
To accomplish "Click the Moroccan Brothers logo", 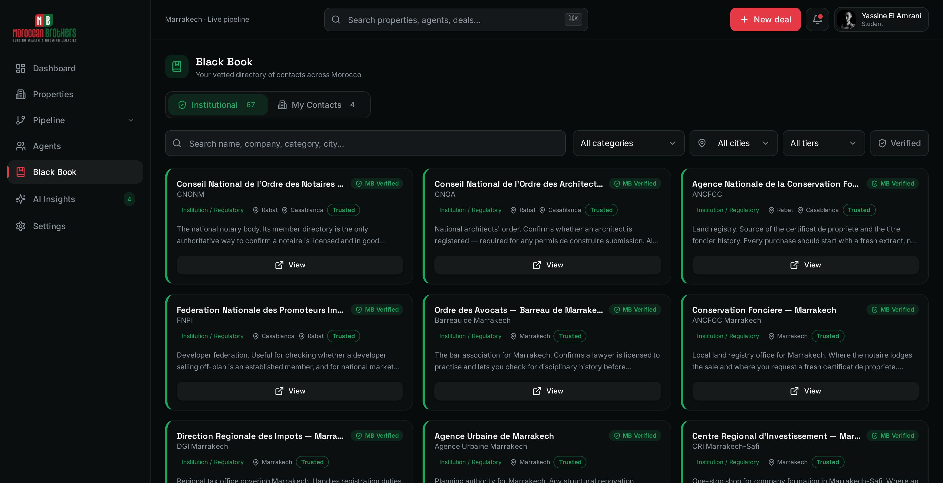I will tap(45, 28).
